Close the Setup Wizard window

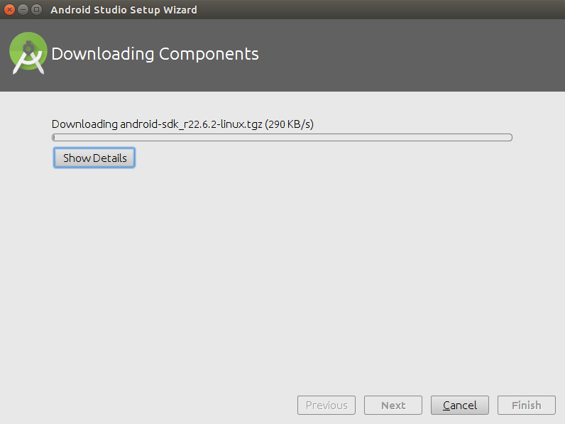point(10,10)
